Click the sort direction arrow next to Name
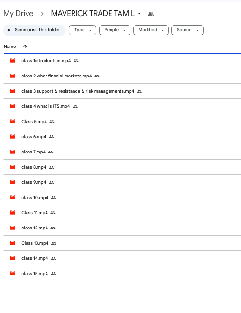241x313 pixels. point(25,47)
